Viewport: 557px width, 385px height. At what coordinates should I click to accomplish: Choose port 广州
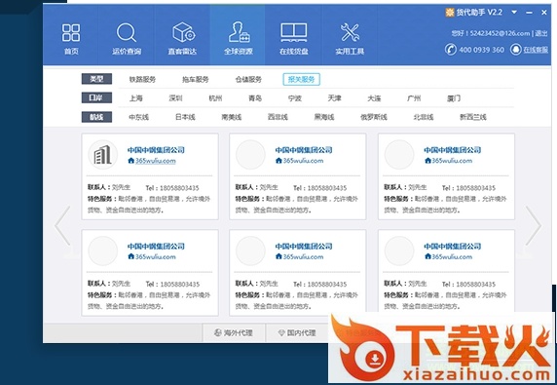[414, 98]
